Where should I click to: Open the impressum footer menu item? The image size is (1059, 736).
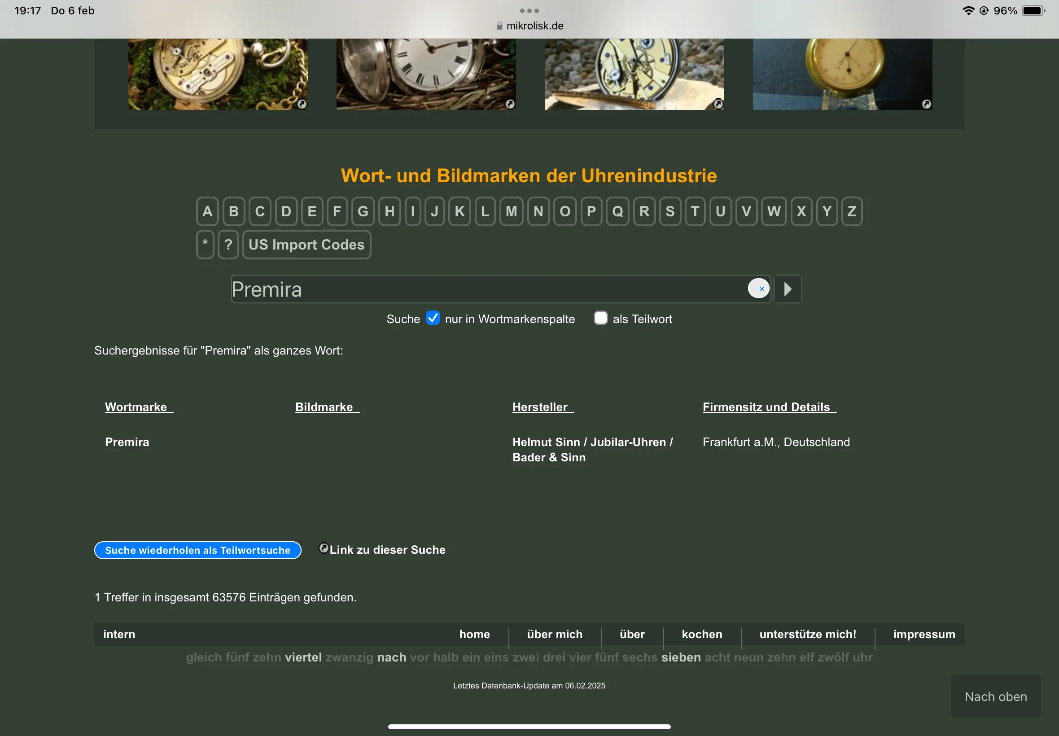(x=924, y=634)
